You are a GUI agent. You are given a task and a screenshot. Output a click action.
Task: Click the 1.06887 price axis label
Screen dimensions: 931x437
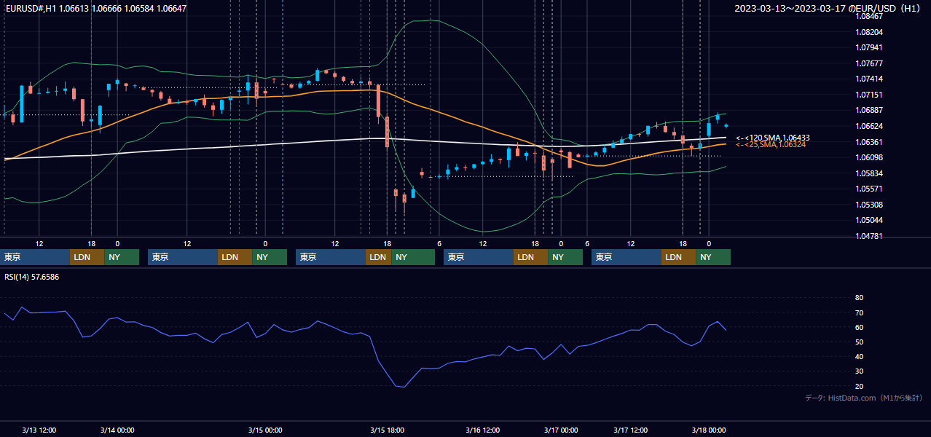(869, 110)
